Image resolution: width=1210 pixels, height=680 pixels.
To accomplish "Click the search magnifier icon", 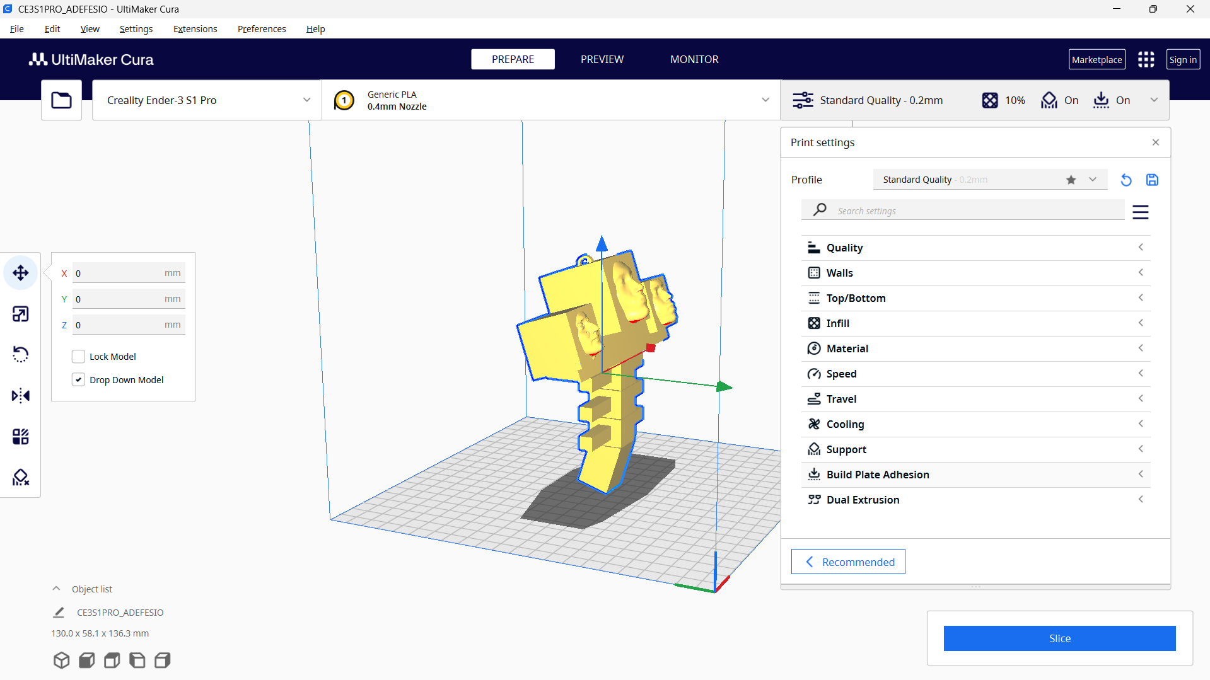I will tap(820, 210).
